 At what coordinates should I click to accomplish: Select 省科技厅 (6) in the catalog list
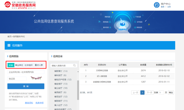pyautogui.click(x=60, y=75)
